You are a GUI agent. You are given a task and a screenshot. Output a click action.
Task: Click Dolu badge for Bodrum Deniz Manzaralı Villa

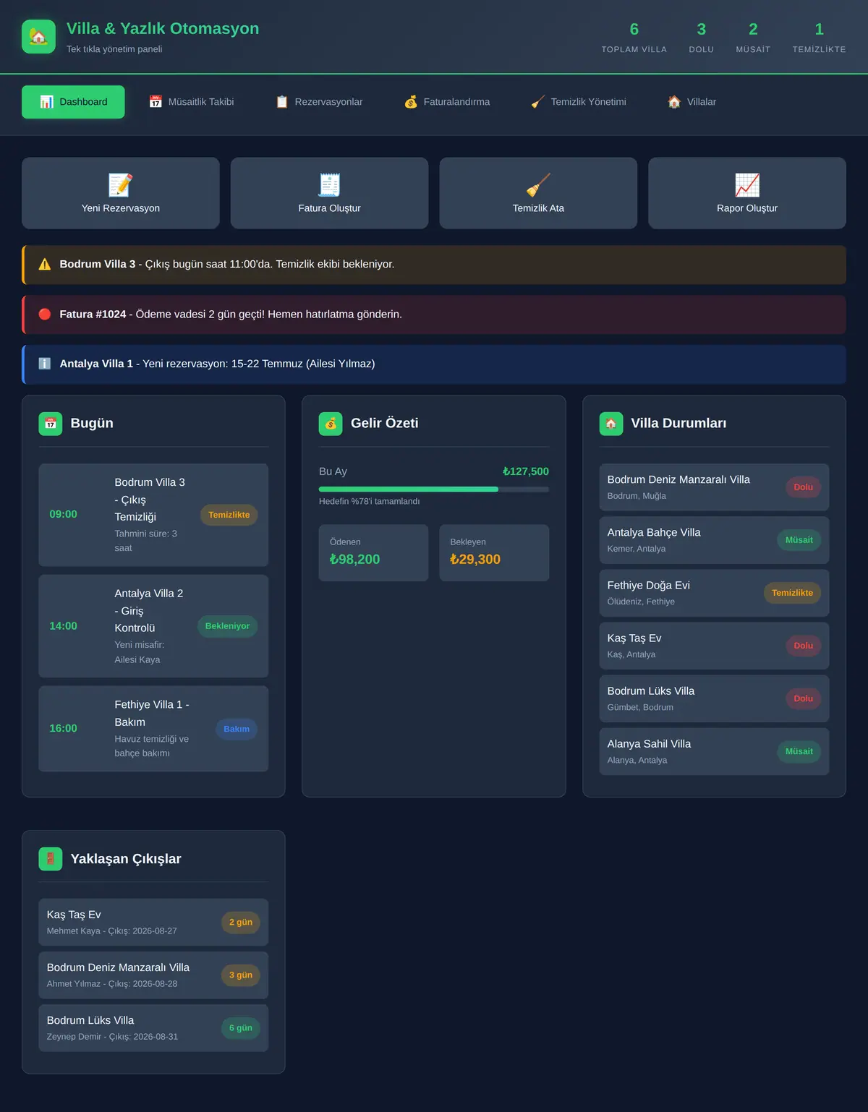tap(804, 487)
